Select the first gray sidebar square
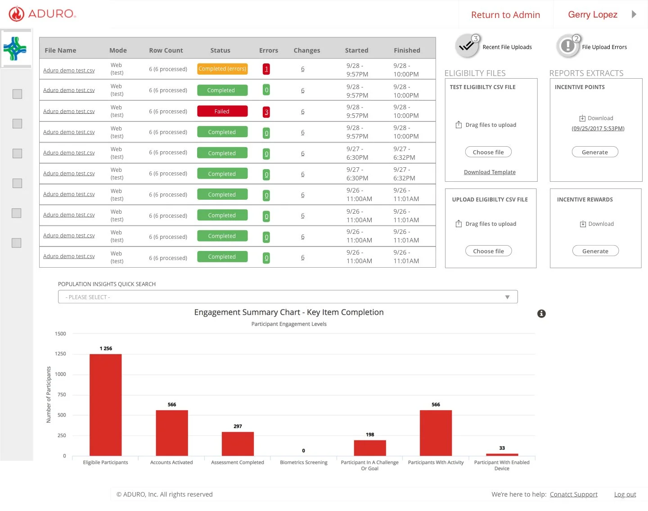This screenshot has width=648, height=511. coord(17,94)
